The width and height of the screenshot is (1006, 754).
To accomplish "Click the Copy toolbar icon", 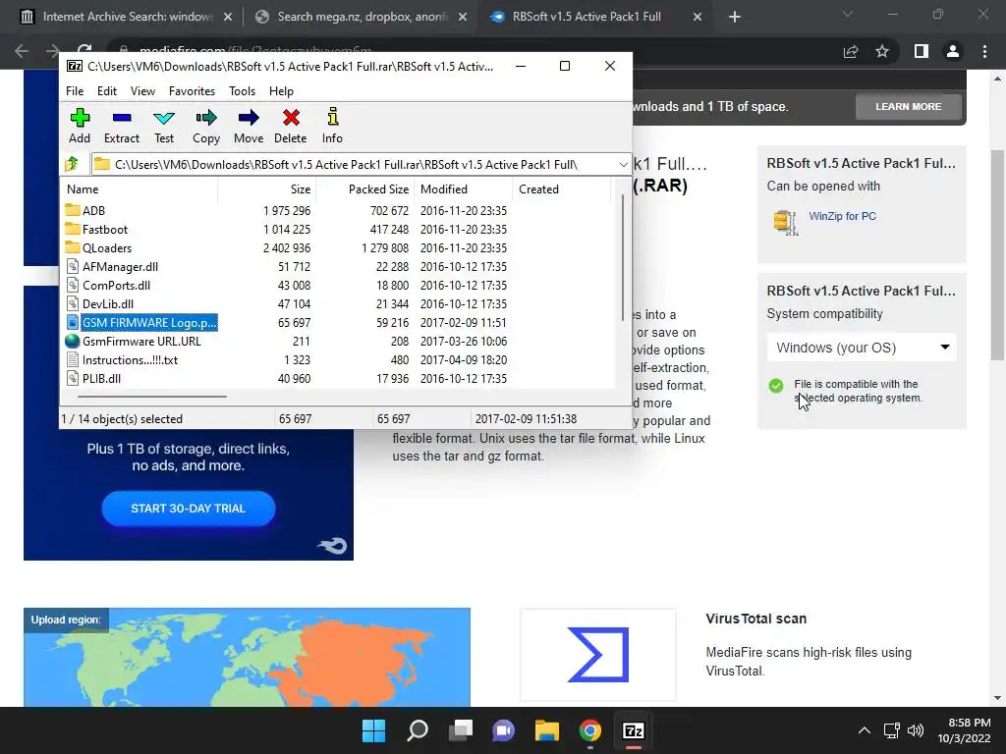I will pyautogui.click(x=206, y=118).
